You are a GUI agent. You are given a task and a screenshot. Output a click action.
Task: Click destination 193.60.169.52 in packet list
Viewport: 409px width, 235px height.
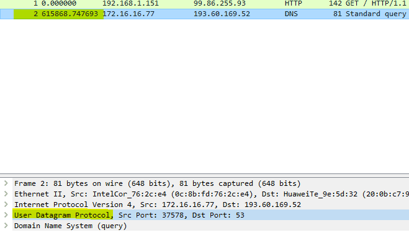click(222, 14)
